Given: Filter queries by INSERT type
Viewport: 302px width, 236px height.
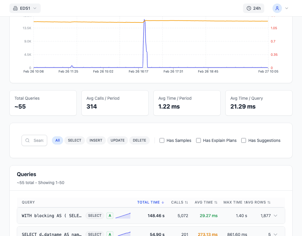Looking at the screenshot, I should click(96, 140).
